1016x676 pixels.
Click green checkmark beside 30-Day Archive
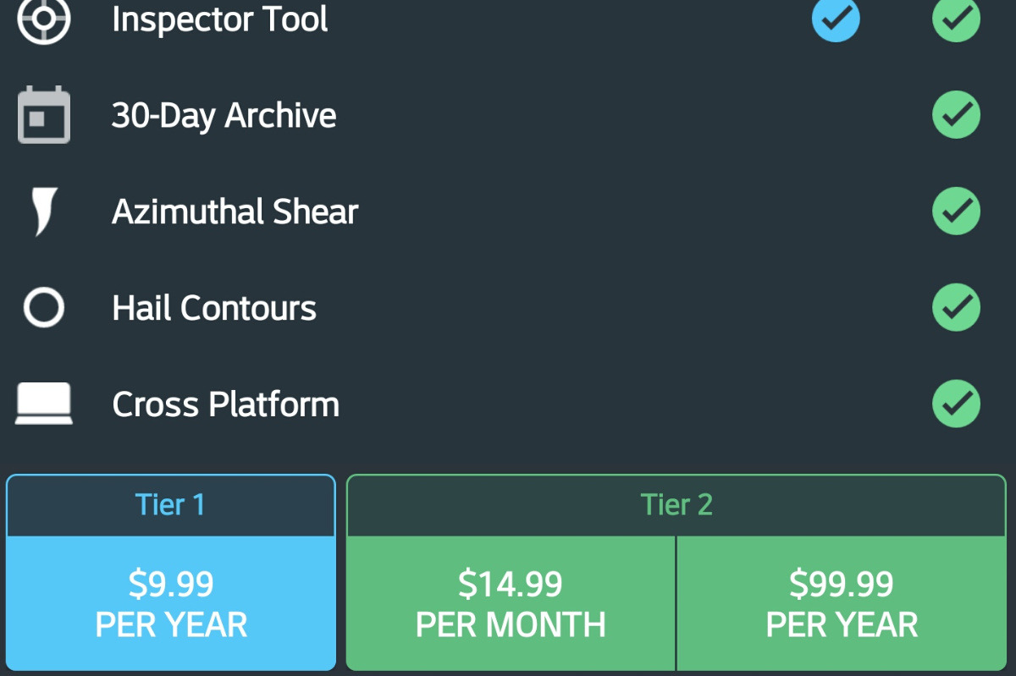tap(956, 115)
